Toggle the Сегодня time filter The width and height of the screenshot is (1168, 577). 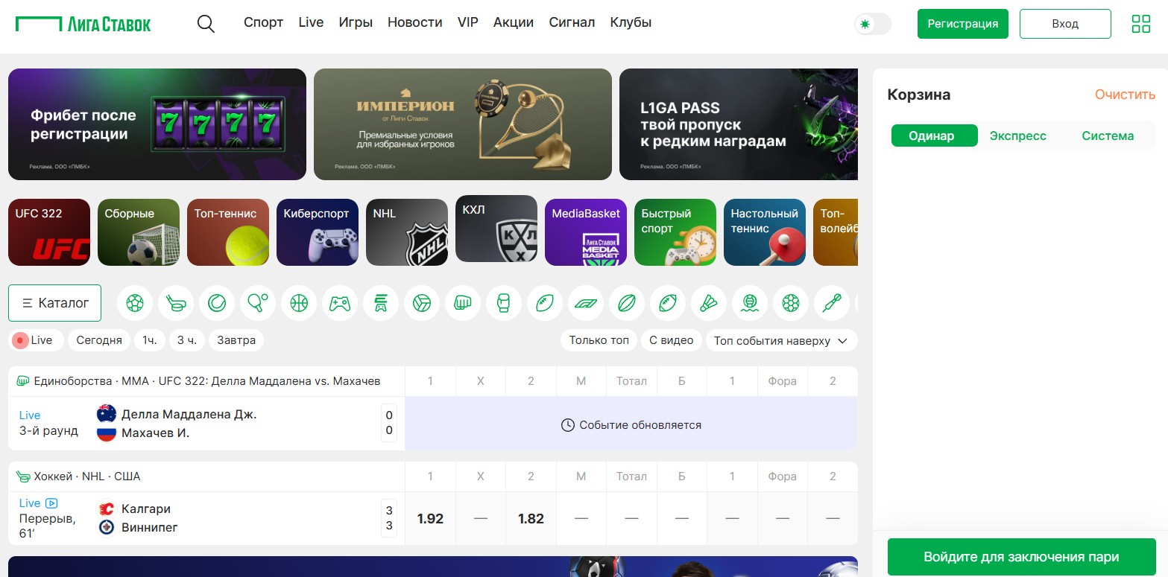[x=99, y=340]
